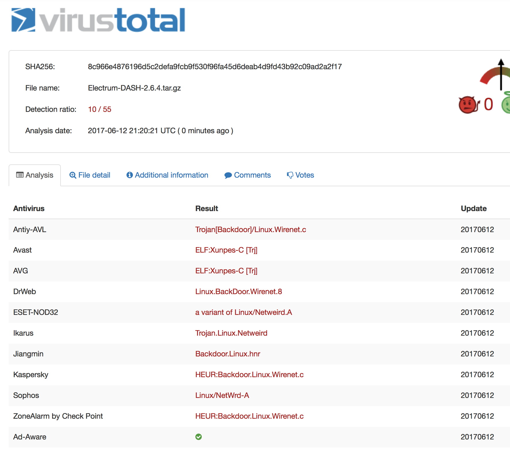Click the Kaspersky antivirus name

[x=31, y=375]
